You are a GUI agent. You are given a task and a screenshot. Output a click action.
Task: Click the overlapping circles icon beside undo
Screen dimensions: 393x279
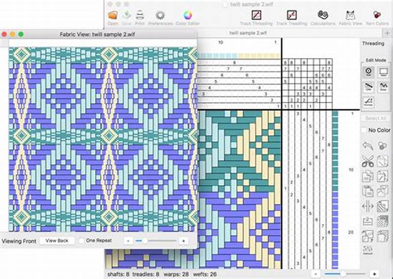click(382, 145)
